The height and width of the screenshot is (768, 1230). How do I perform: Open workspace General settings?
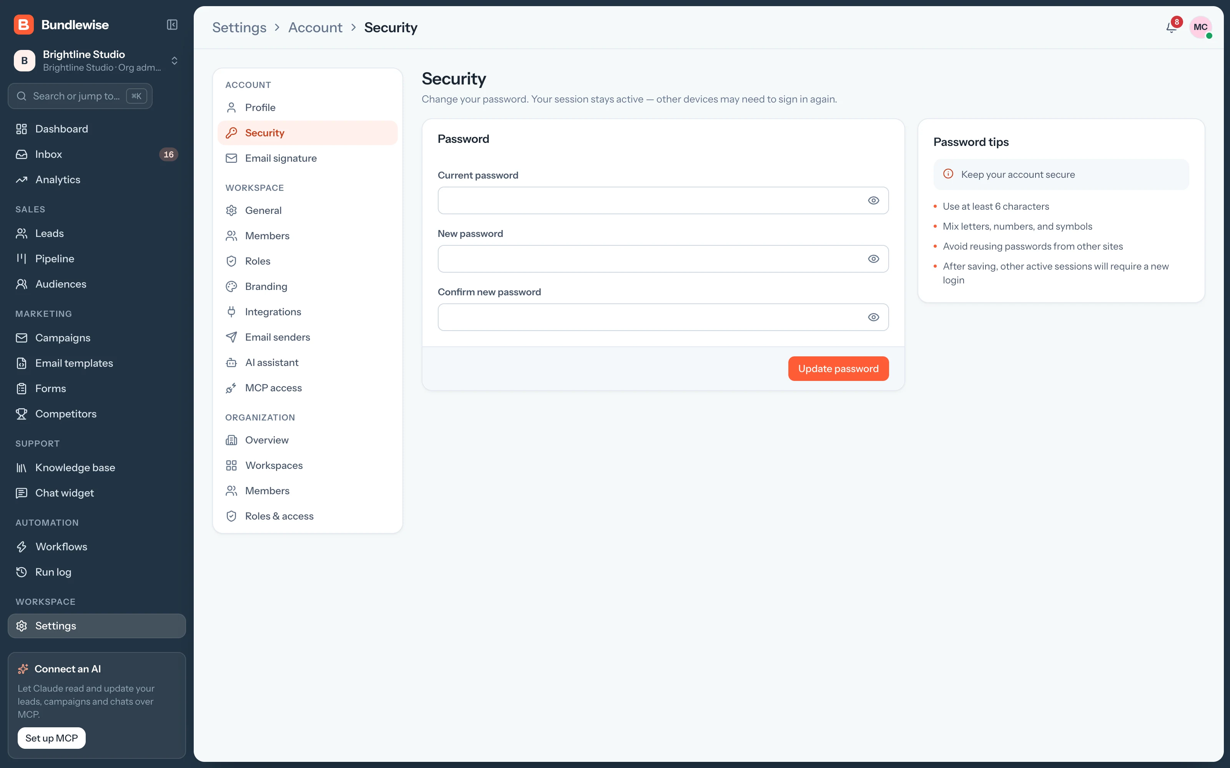[x=307, y=210]
